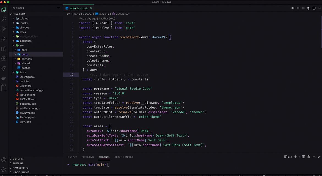The height and width of the screenshot is (176, 322).
Task: Open the notepad icon in activity bar
Action: pos(4,88)
